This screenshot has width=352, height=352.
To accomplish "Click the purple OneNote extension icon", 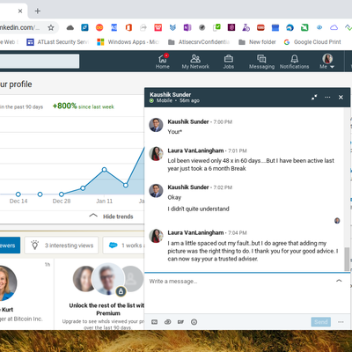I will click(187, 27).
